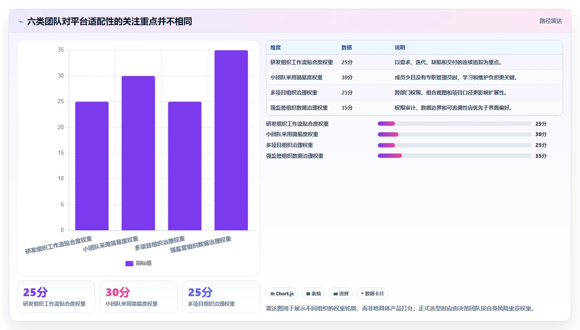Click the footnote text about 雷达图
The image size is (580, 330).
[x=400, y=309]
